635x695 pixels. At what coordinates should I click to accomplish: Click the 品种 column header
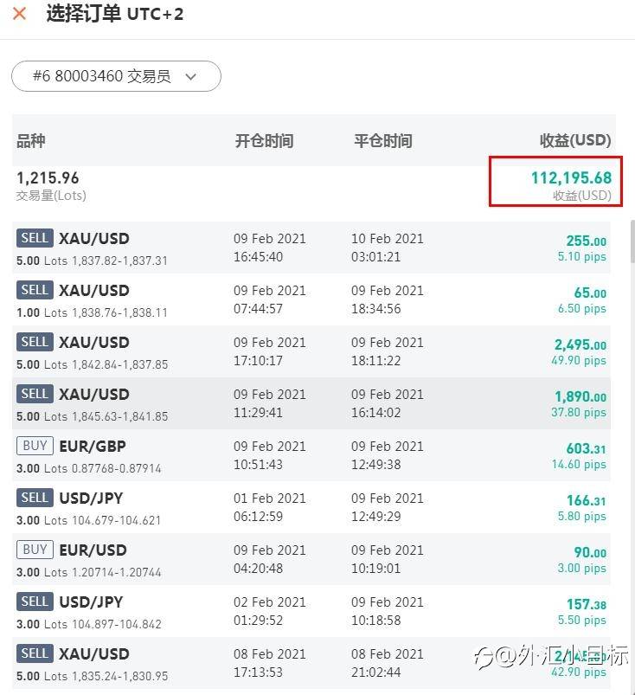[x=31, y=140]
